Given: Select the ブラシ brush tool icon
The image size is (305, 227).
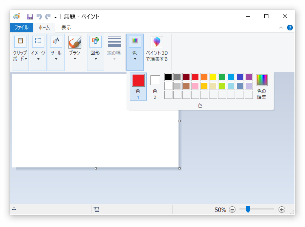Looking at the screenshot, I should 75,42.
